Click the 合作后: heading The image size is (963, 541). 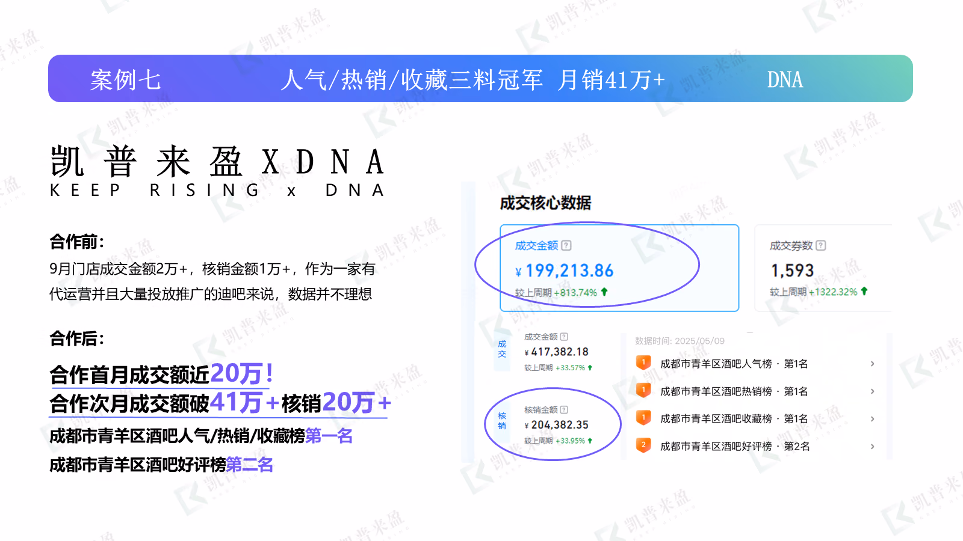tap(77, 338)
